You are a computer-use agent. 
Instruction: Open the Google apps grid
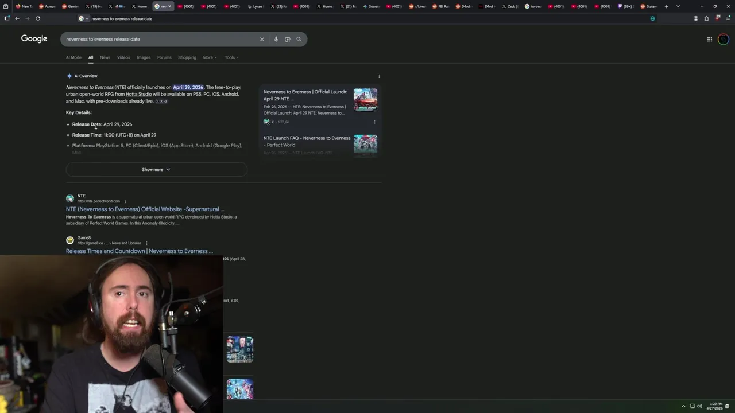pyautogui.click(x=710, y=39)
